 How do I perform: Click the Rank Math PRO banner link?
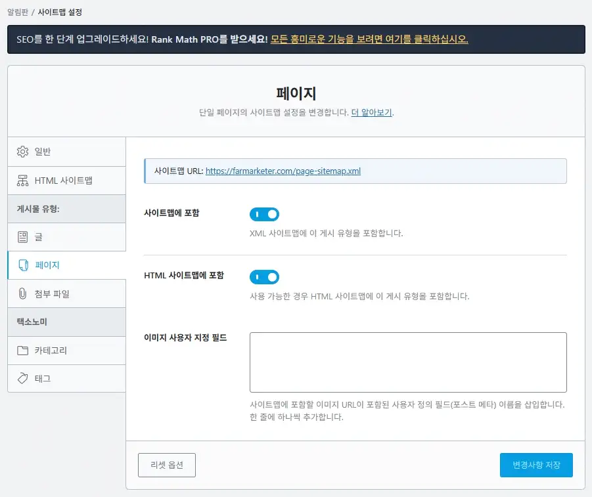[x=369, y=39]
